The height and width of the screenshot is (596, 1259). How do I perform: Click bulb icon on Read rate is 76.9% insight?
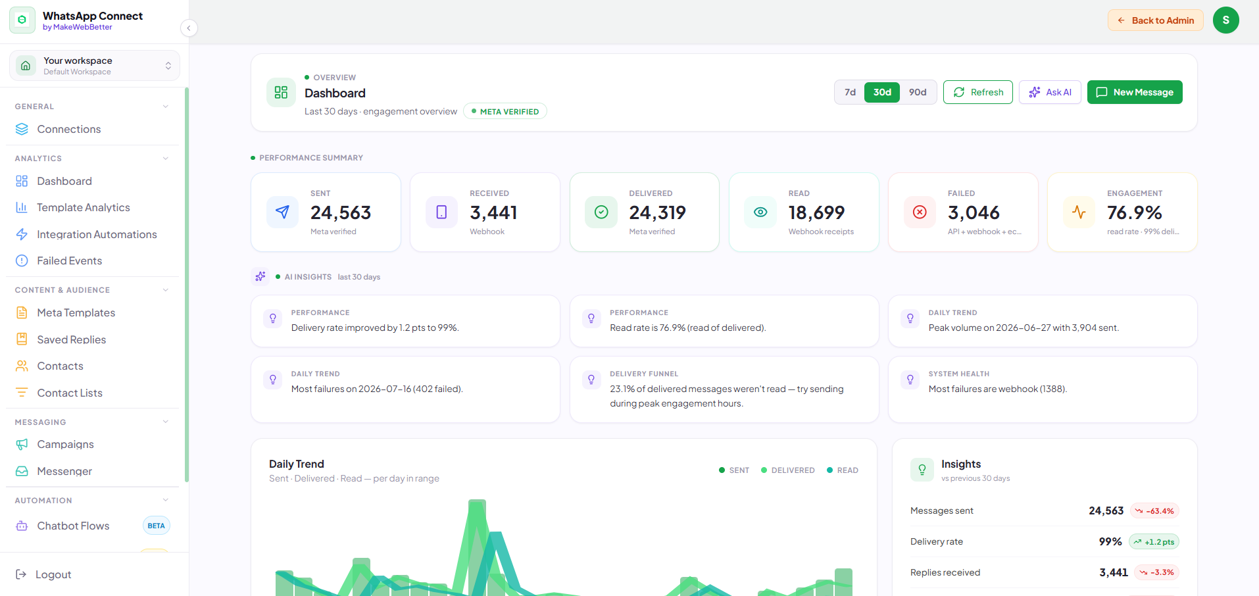591,318
